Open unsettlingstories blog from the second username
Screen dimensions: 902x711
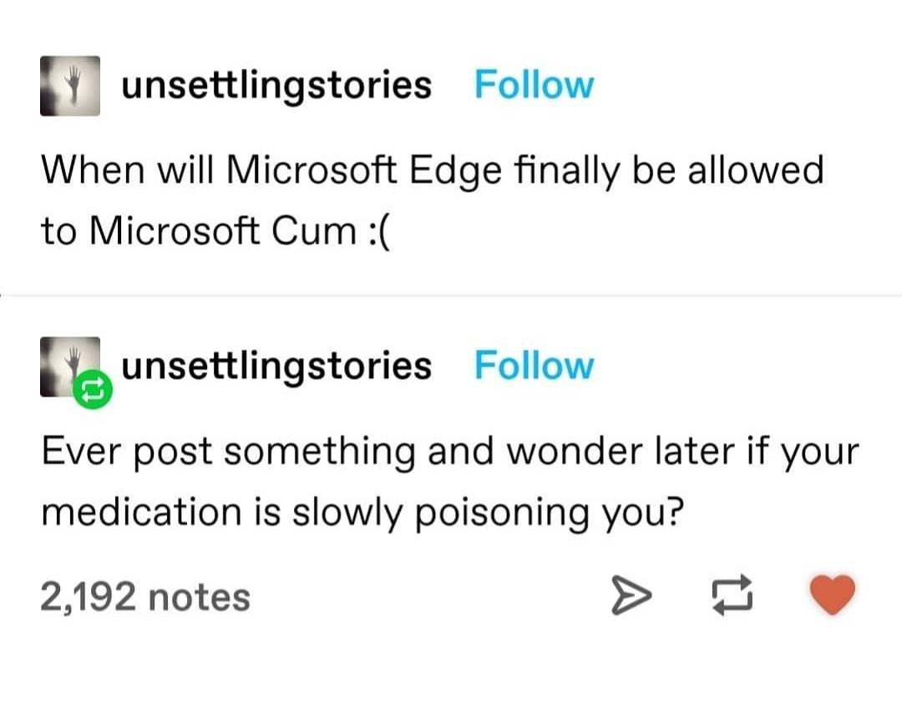(276, 365)
